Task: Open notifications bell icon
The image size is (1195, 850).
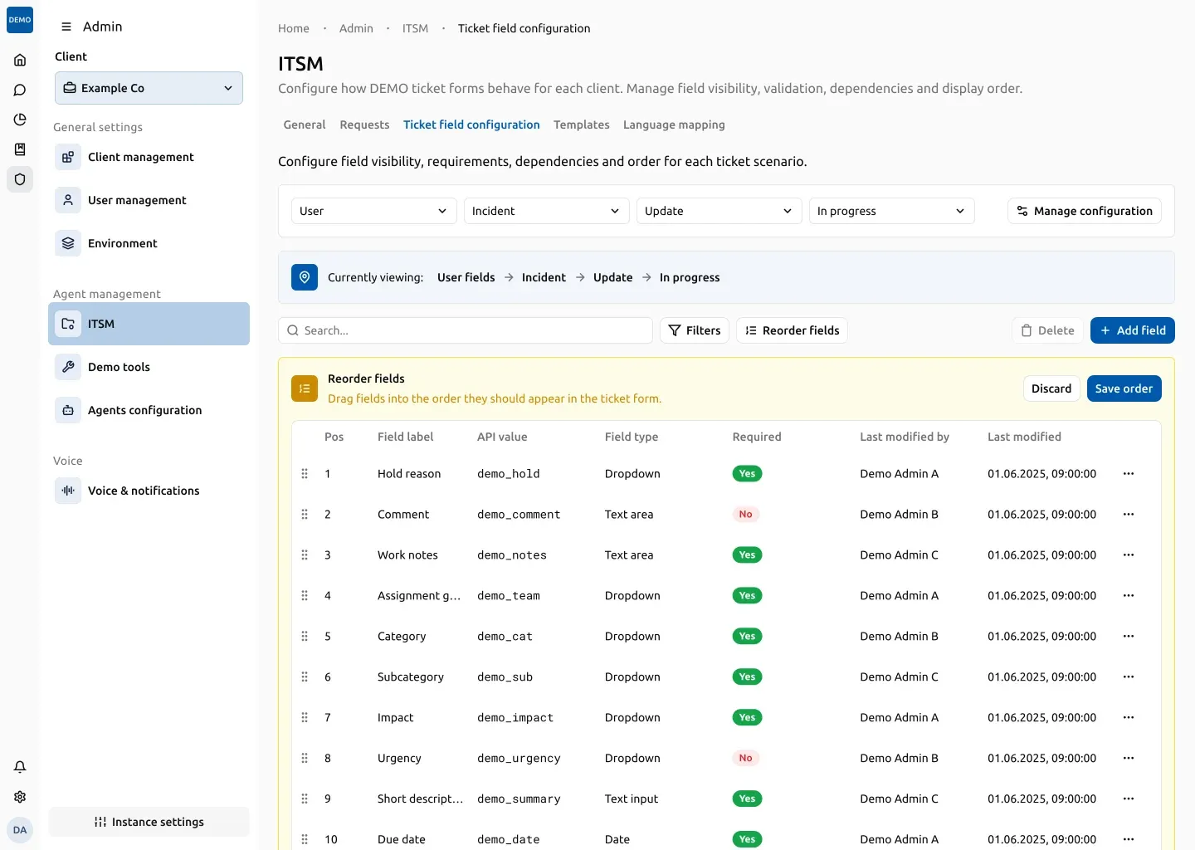Action: coord(20,767)
